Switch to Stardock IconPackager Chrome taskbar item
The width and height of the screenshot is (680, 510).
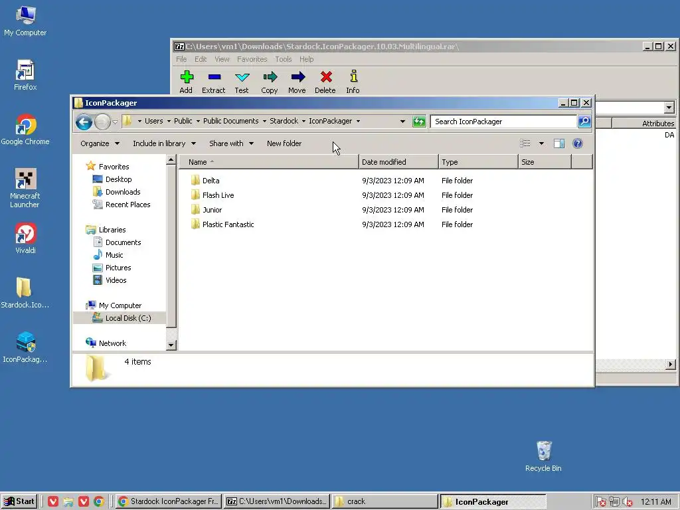coord(169,501)
